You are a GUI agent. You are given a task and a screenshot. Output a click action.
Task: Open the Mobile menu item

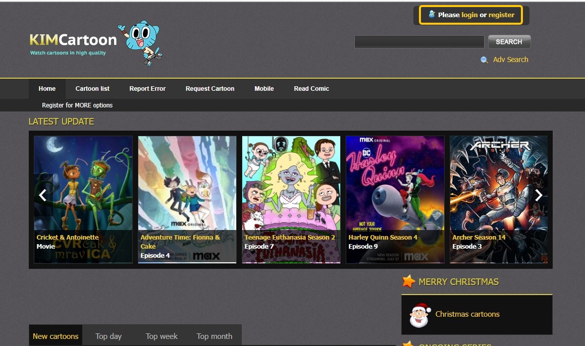point(264,89)
